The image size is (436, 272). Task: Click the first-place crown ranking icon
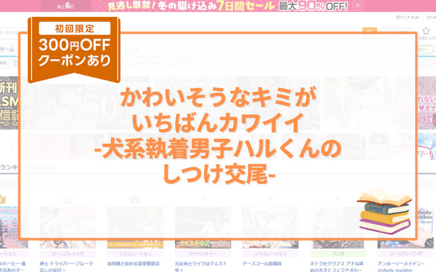click(x=3, y=199)
